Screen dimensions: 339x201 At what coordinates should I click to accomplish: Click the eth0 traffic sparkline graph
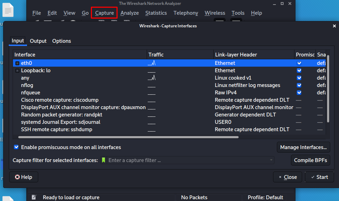coord(152,63)
